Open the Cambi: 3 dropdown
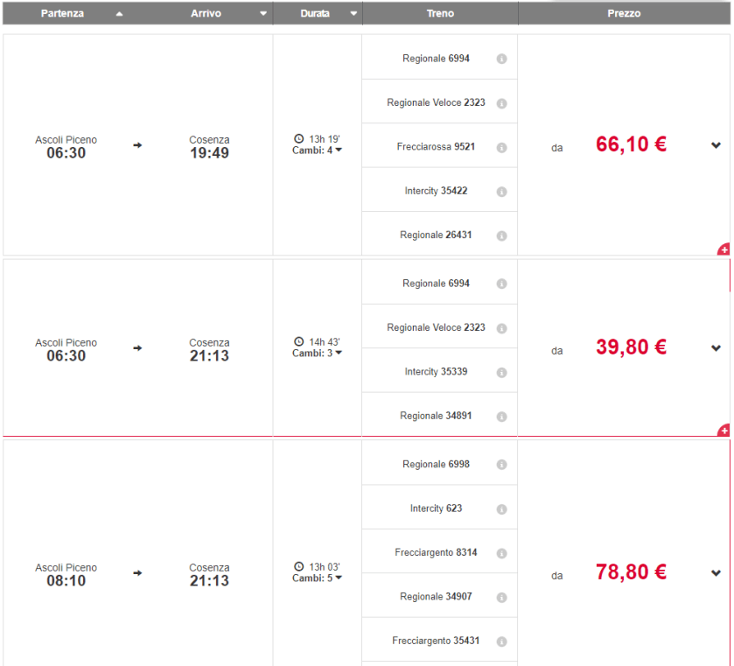This screenshot has height=666, width=734. click(318, 353)
